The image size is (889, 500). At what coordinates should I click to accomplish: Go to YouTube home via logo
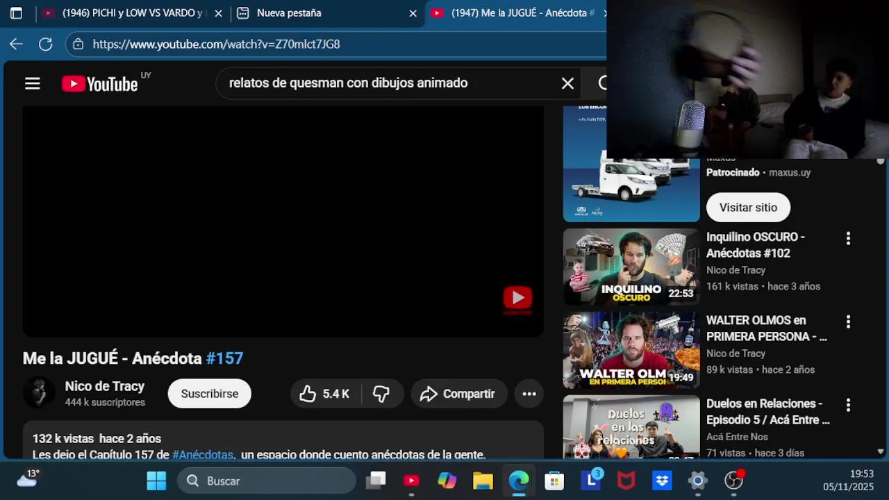pyautogui.click(x=100, y=84)
